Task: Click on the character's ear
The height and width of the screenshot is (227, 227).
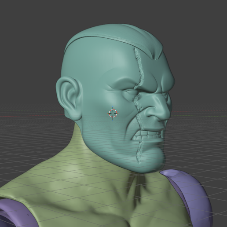Action: 69,98
